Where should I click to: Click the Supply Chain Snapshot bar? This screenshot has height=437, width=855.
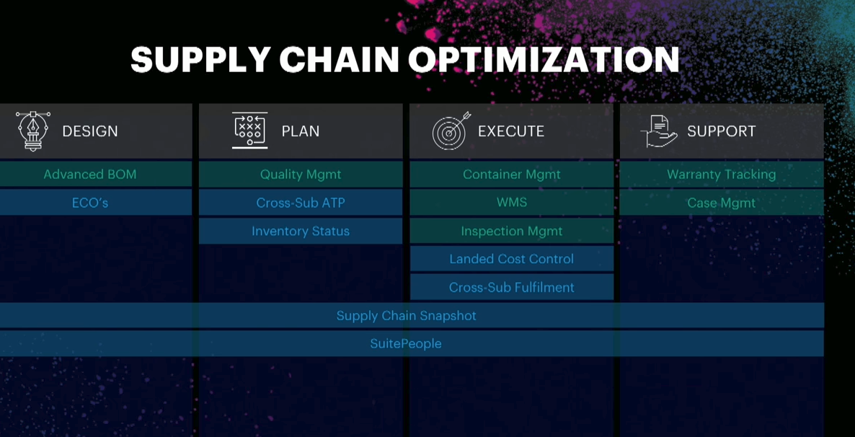[x=407, y=316]
